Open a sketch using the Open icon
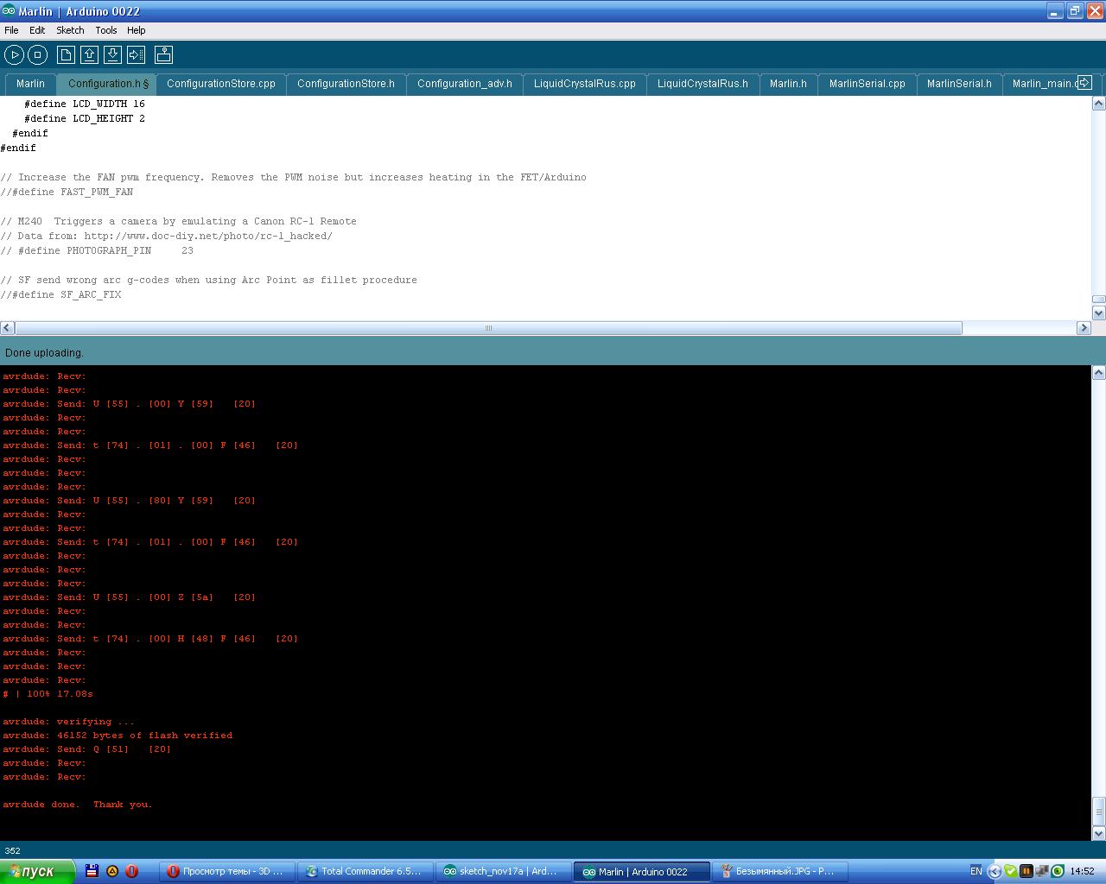 89,55
